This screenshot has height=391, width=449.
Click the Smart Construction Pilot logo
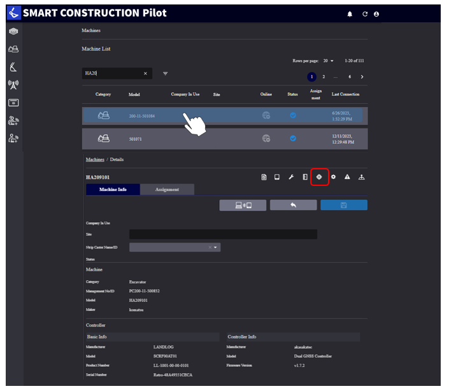tap(13, 13)
